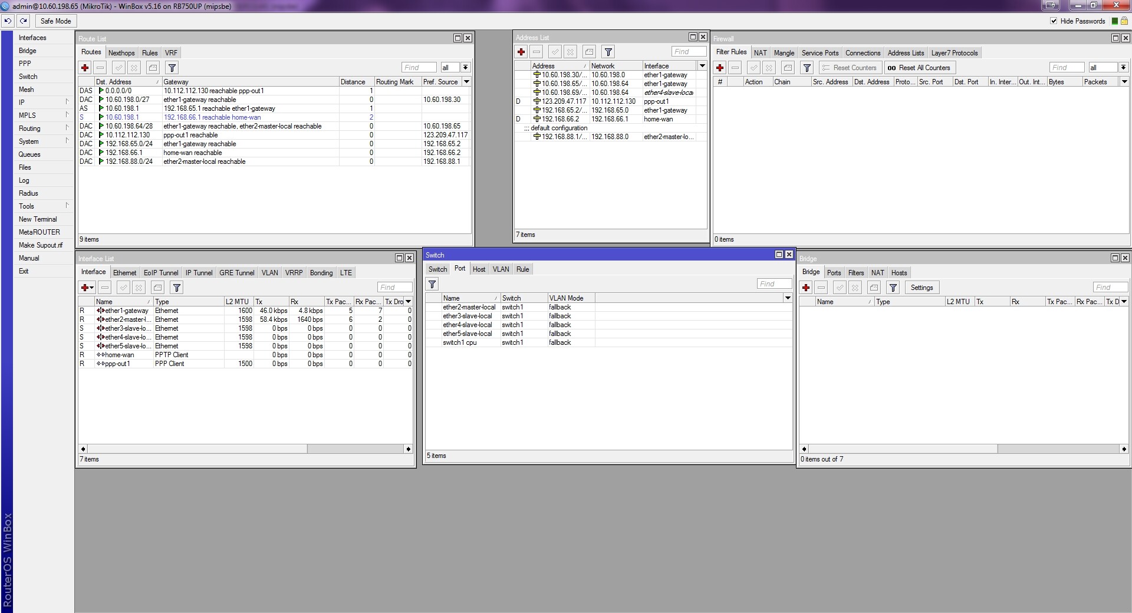Open the Pref. Source column dropdown arrow
This screenshot has width=1132, height=613.
tap(466, 82)
